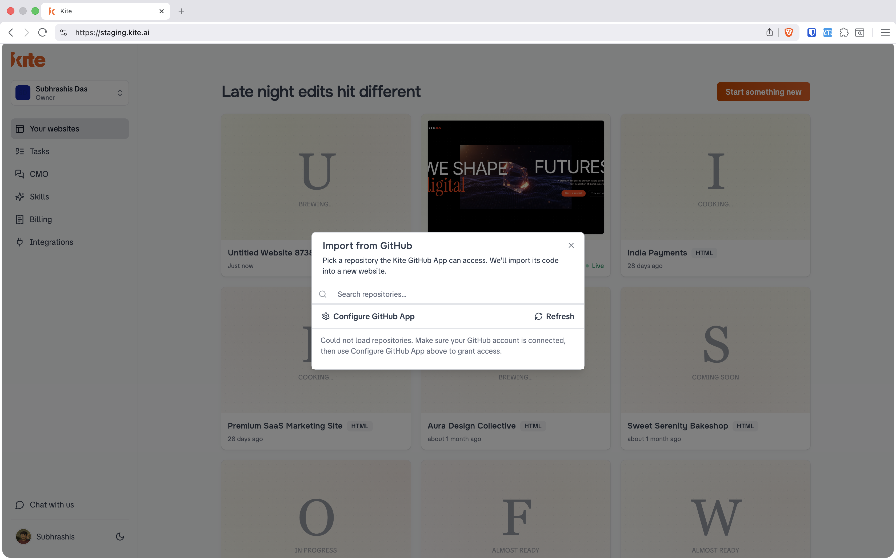This screenshot has width=896, height=560.
Task: Click the Kite logo
Action: coord(28,60)
